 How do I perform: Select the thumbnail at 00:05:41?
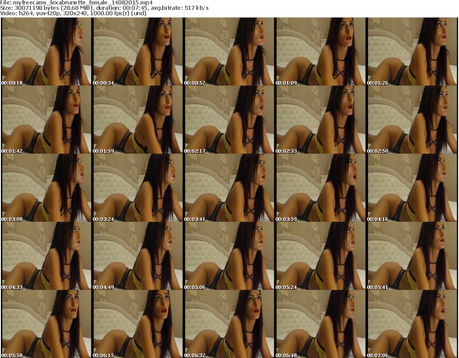tap(412, 256)
